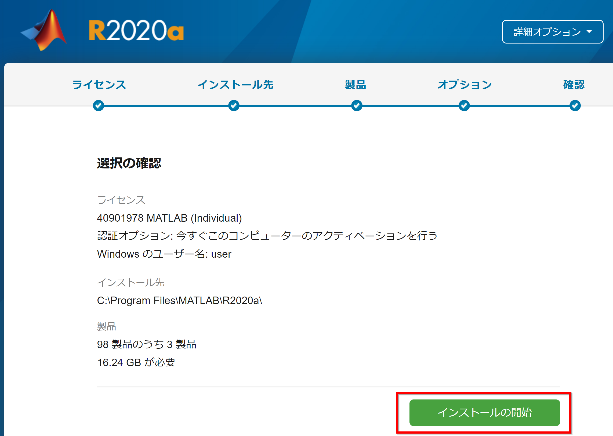
Task: Click the install path C:\Program Files\MATLAB\R2020a\
Action: pyautogui.click(x=180, y=301)
